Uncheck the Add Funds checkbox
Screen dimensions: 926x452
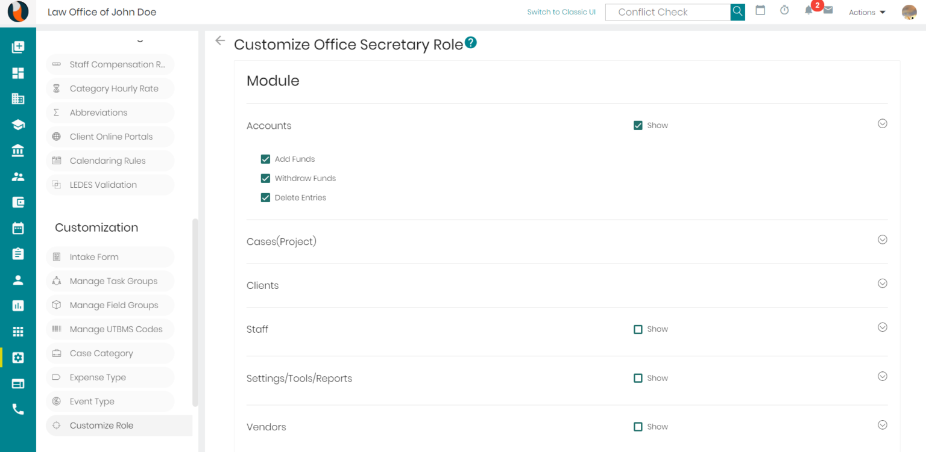(x=265, y=159)
